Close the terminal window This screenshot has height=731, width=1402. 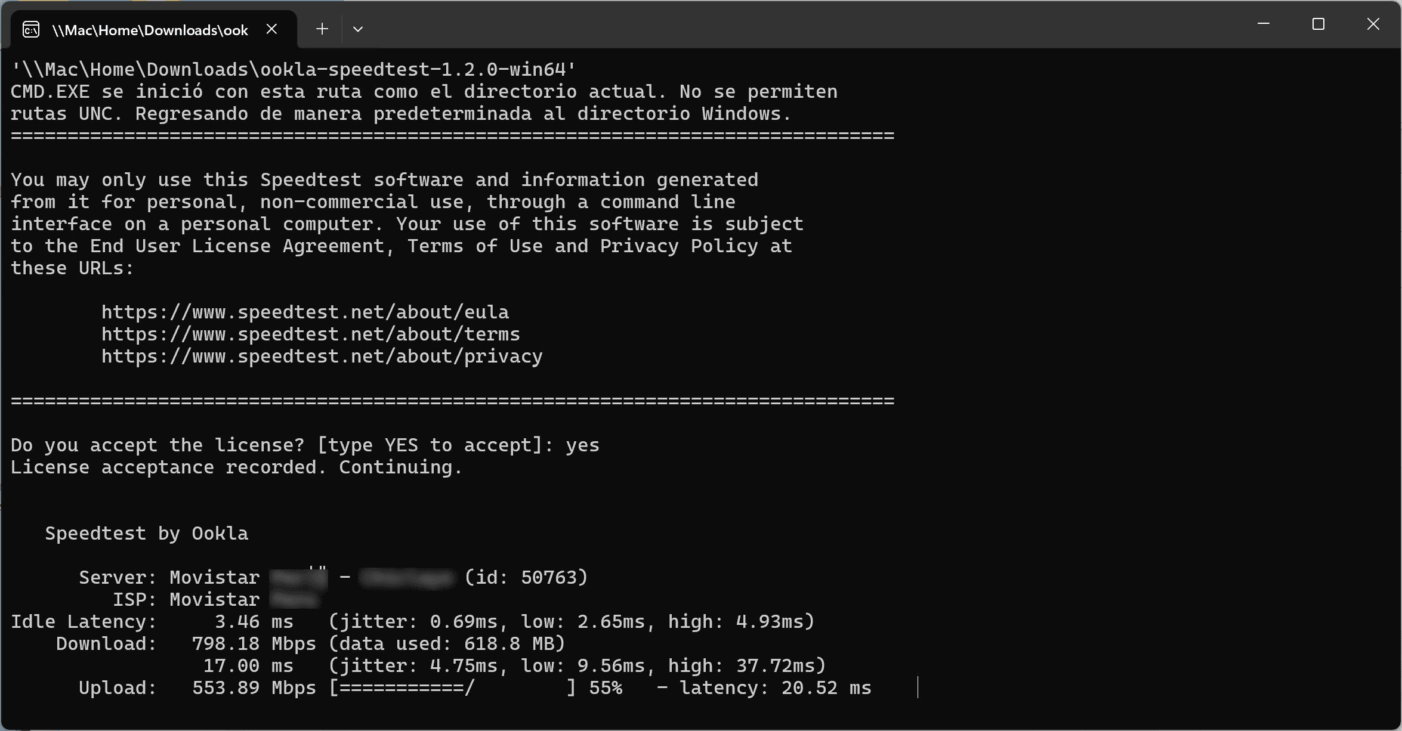tap(1373, 24)
